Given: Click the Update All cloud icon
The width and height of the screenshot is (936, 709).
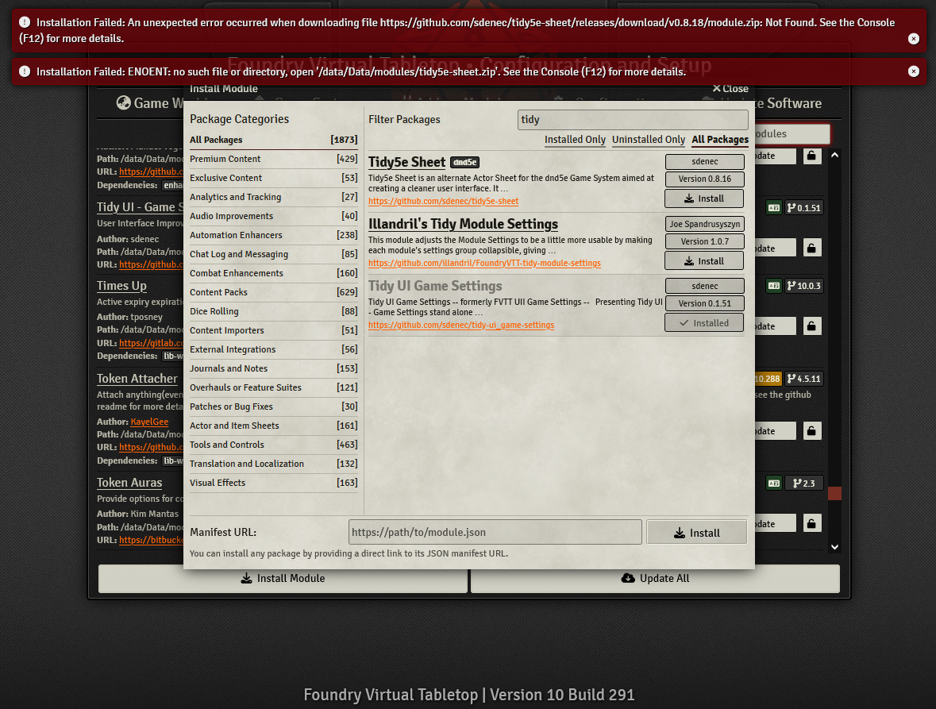Looking at the screenshot, I should click(626, 578).
